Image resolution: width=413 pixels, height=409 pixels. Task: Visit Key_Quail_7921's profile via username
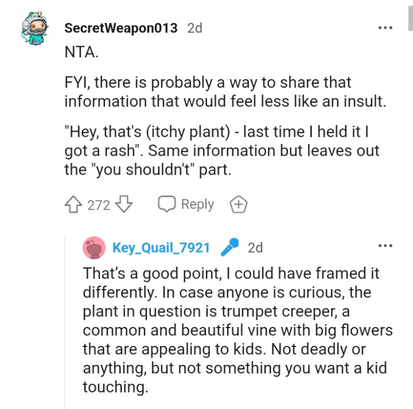(161, 248)
